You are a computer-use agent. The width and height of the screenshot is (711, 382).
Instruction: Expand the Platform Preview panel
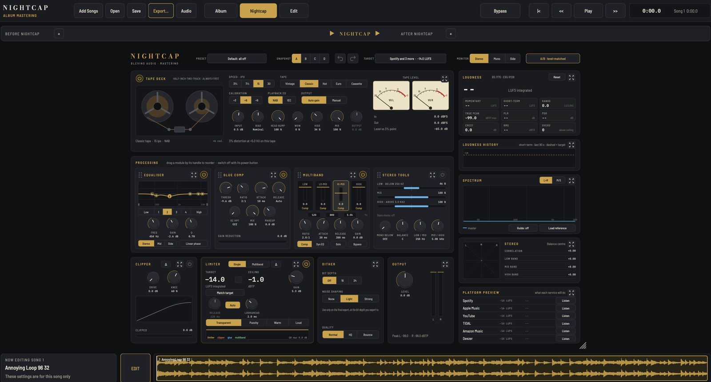pos(571,293)
